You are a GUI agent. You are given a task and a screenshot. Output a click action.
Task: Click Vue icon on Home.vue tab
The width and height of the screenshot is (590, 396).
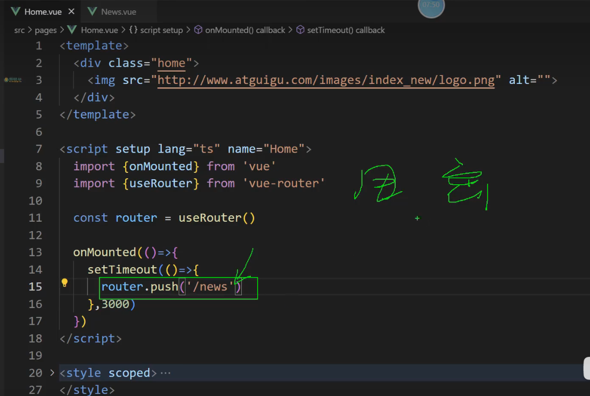pos(15,11)
